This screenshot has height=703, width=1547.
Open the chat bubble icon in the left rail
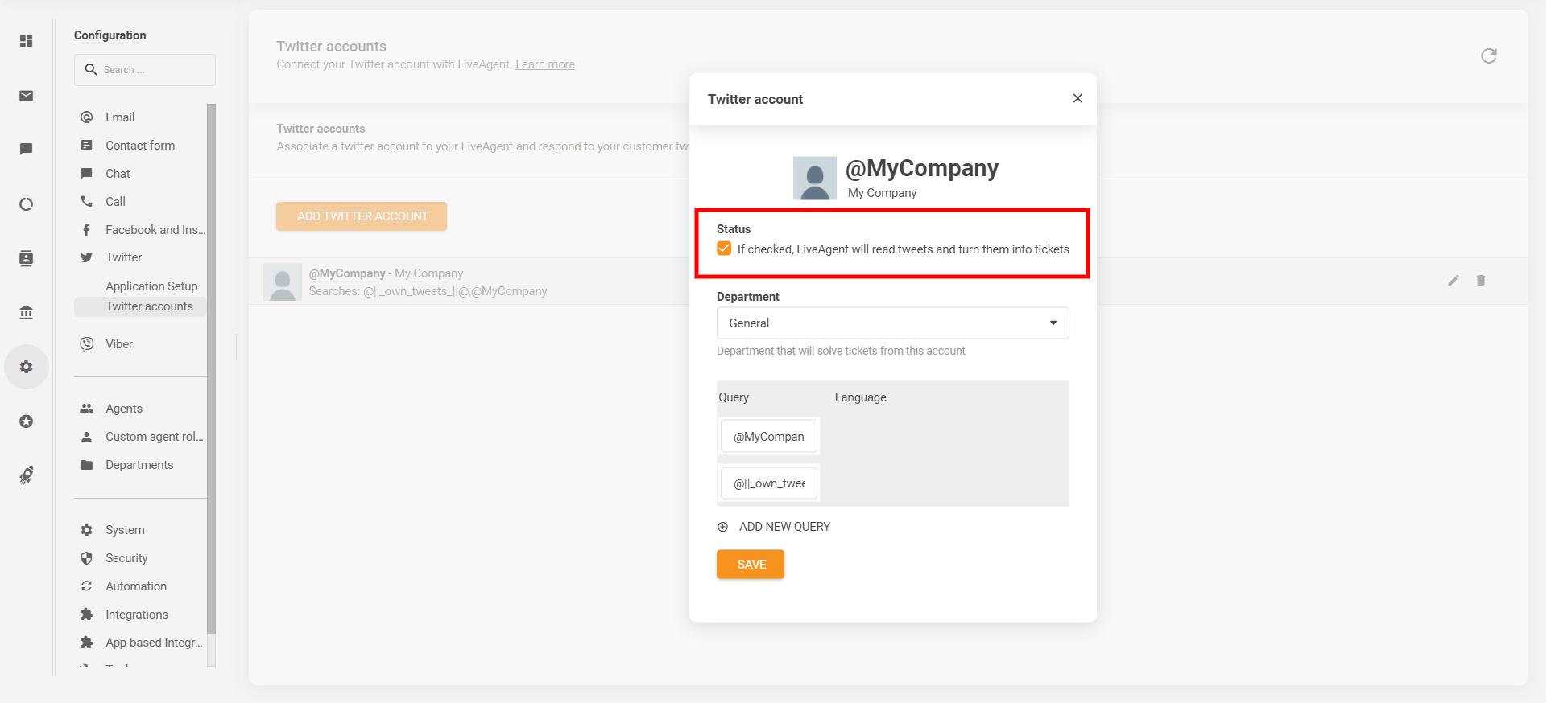point(27,149)
